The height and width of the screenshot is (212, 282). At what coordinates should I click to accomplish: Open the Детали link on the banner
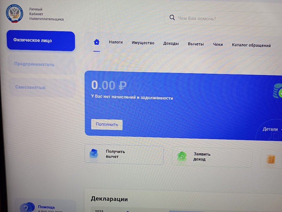click(x=270, y=129)
